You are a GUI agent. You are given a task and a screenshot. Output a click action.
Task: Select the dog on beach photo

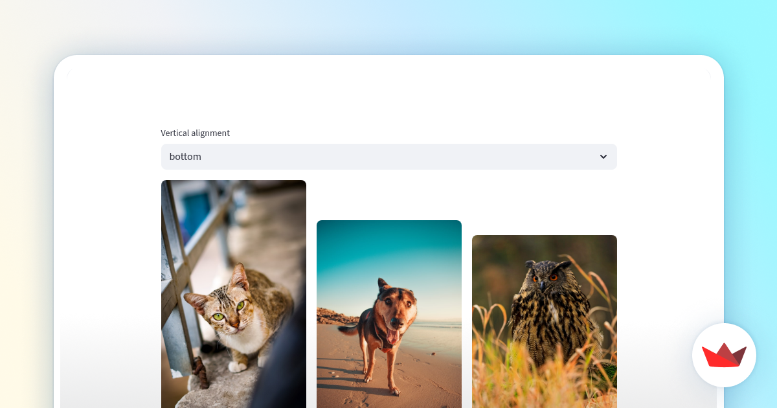coord(388,314)
